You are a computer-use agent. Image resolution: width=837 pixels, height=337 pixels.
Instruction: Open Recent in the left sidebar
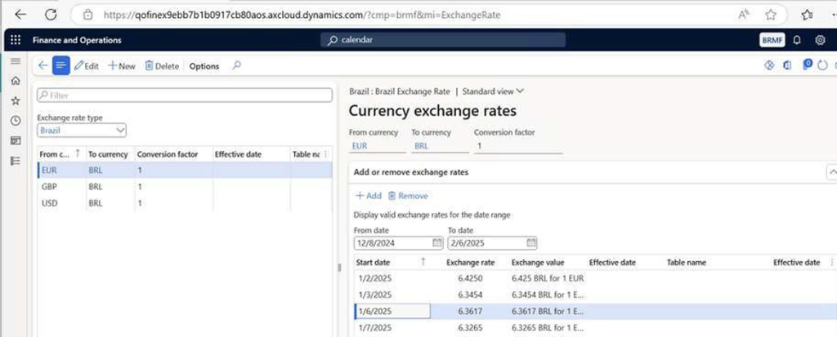point(16,121)
